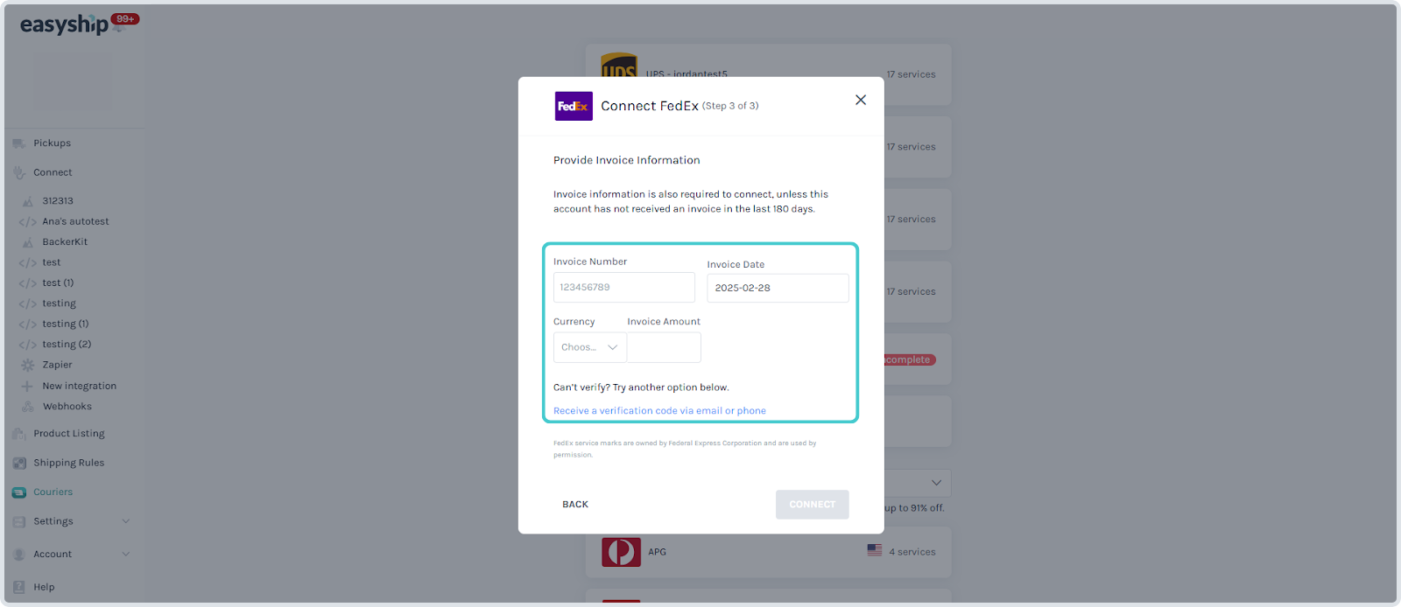Open Pickups in sidebar
Screen dimensions: 1401x607
pyautogui.click(x=52, y=143)
